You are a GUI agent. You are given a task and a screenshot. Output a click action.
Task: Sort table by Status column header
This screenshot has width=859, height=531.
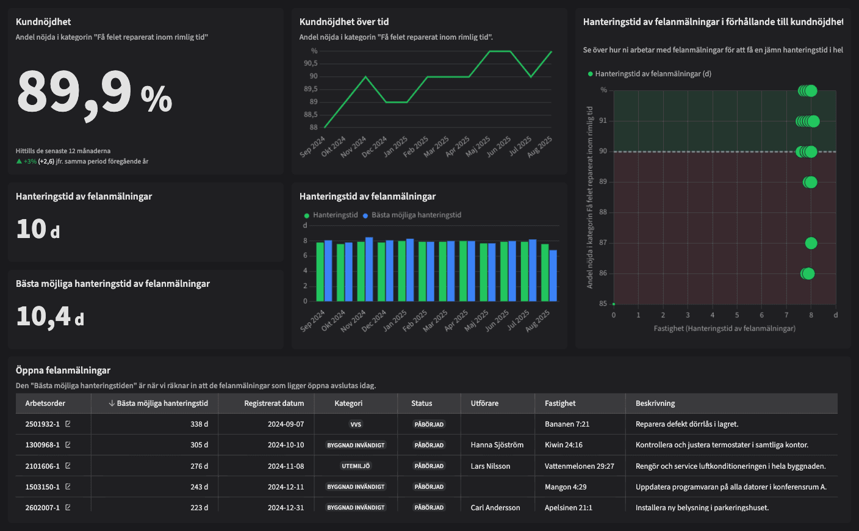pos(422,403)
